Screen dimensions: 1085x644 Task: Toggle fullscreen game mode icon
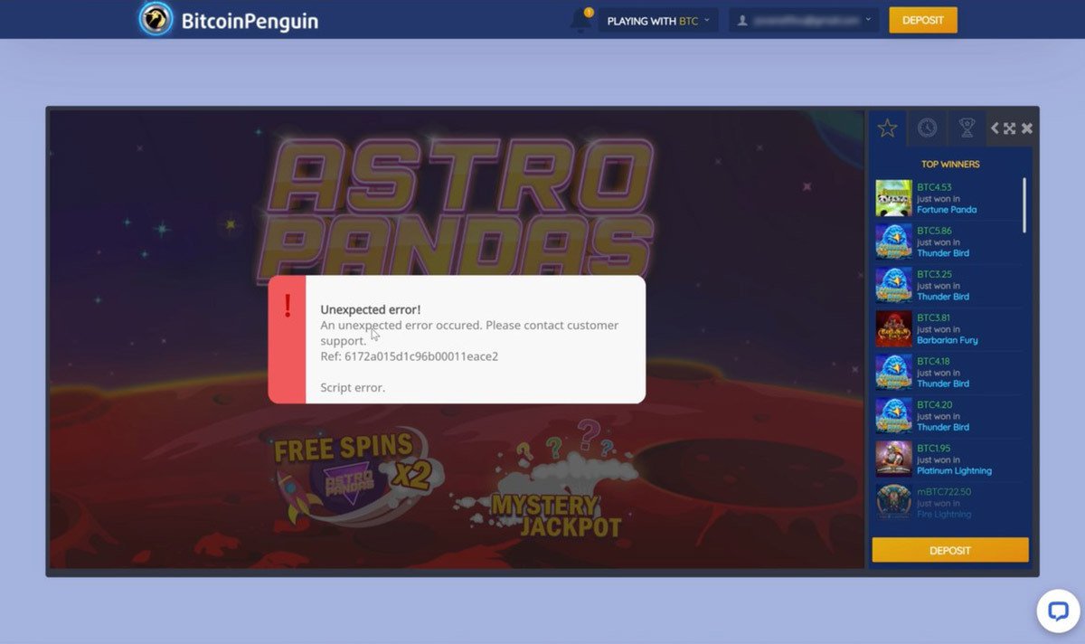1009,128
